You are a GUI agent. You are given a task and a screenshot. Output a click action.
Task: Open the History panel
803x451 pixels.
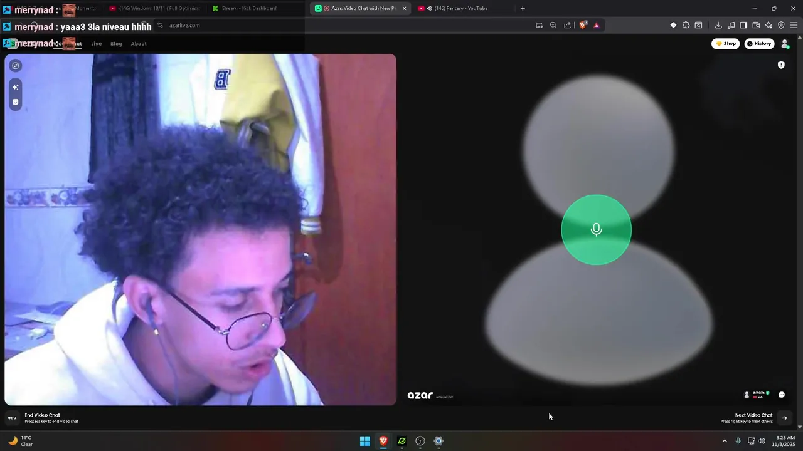759,44
